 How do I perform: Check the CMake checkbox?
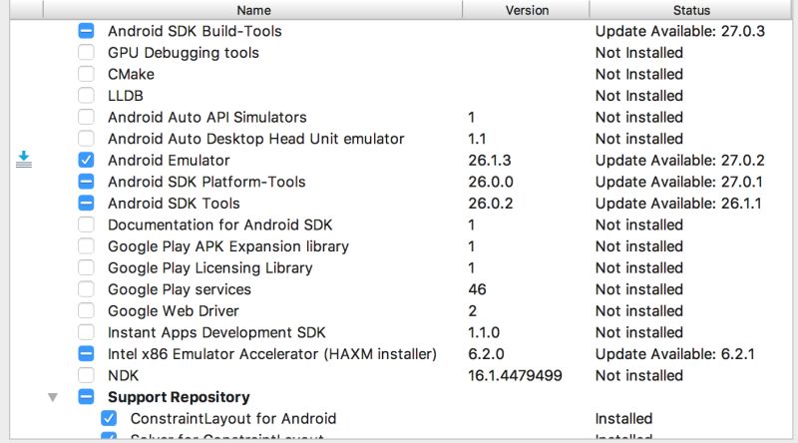(x=86, y=74)
